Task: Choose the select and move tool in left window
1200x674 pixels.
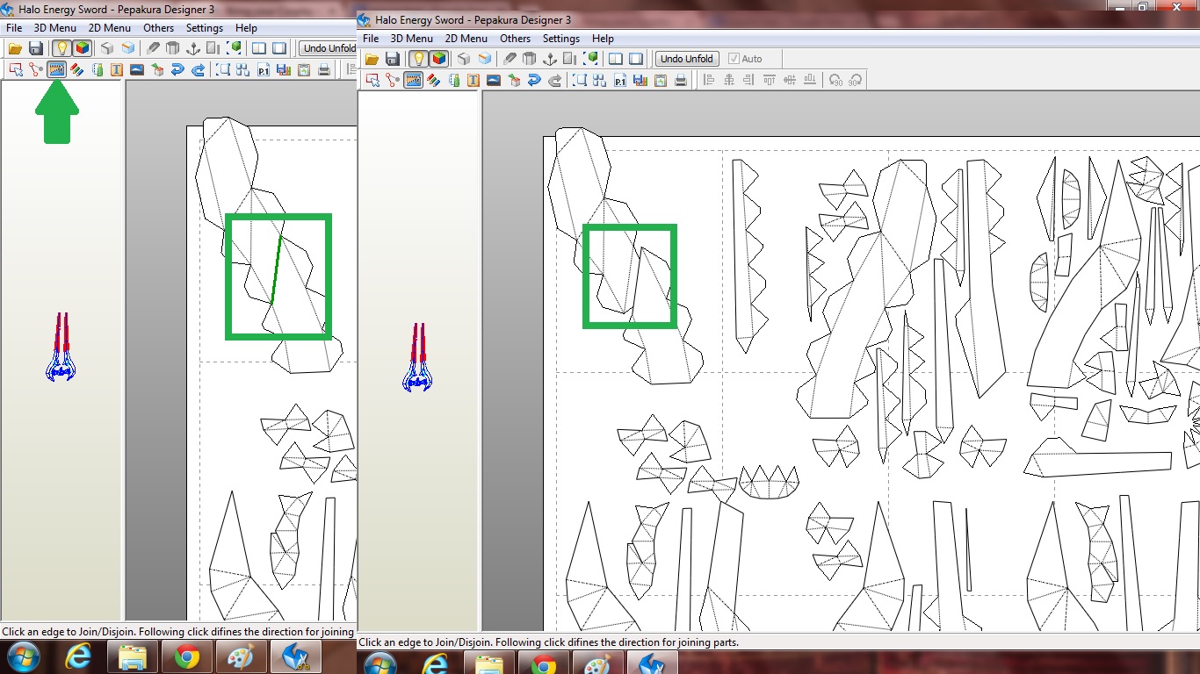Action: tap(16, 70)
